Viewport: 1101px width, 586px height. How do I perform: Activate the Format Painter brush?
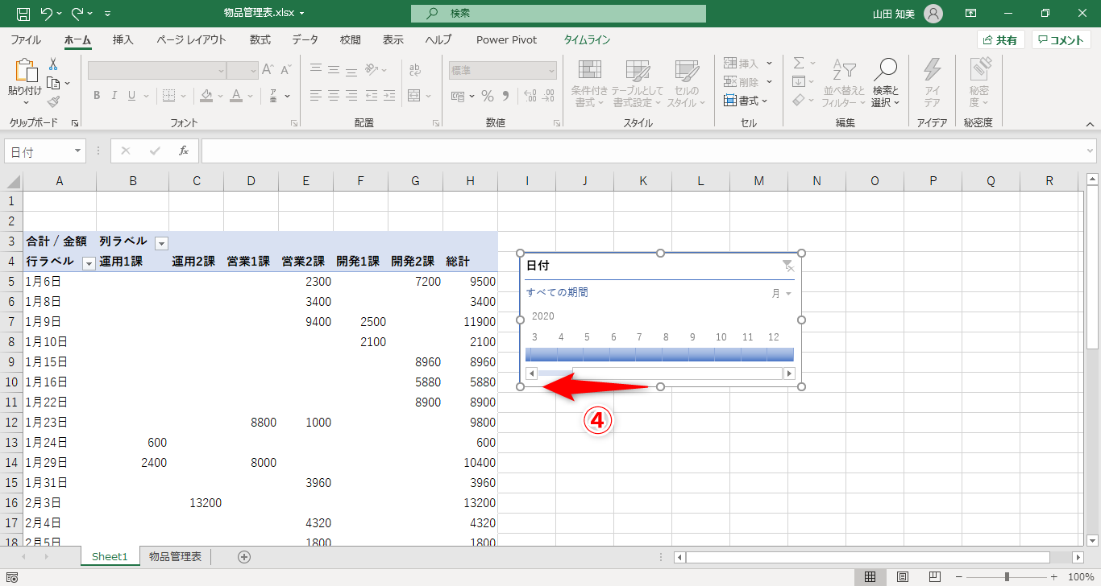(53, 101)
